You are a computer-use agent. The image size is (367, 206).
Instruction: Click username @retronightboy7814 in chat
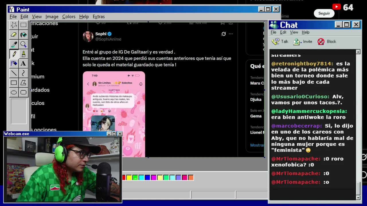click(302, 64)
